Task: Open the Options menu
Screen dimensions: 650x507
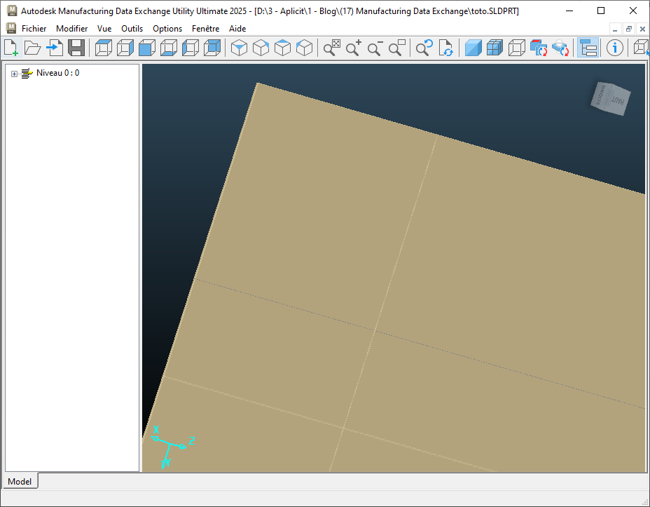Action: tap(167, 29)
